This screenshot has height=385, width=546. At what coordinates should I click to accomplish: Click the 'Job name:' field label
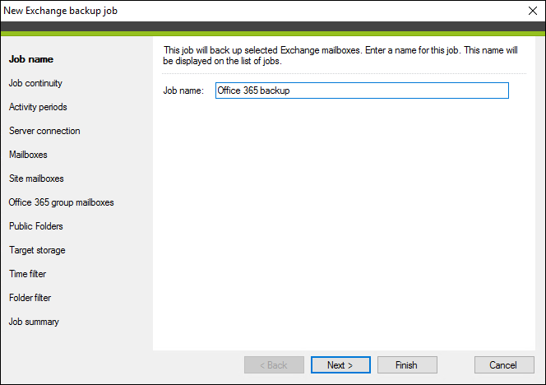(183, 90)
